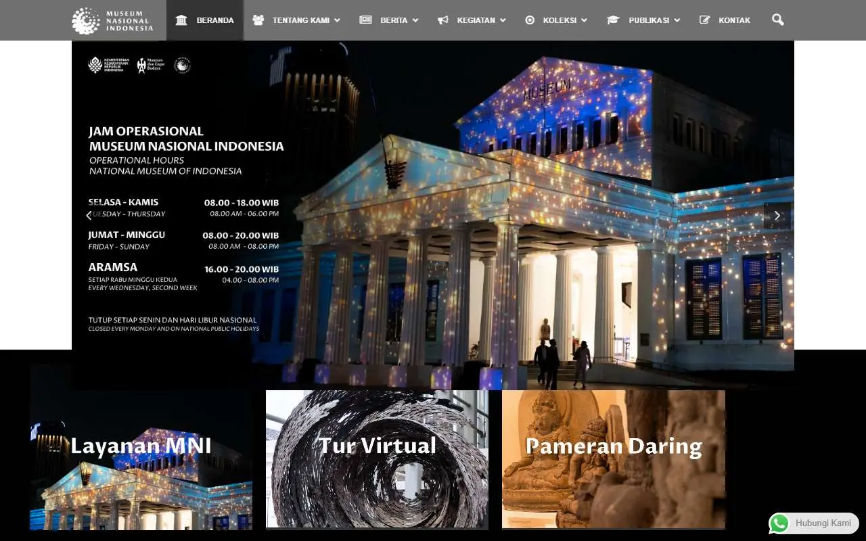
Task: Open the Kegiatan menu
Action: point(472,20)
